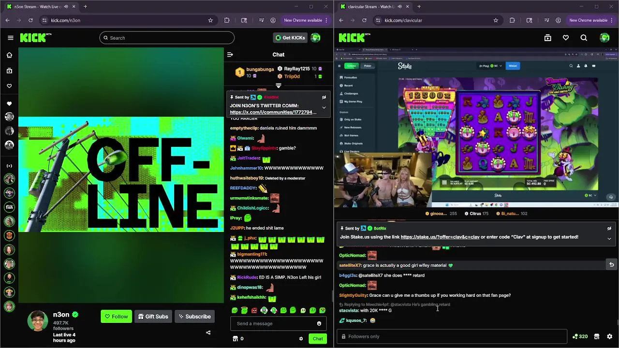Select the first quick emote below n3on chat
The image size is (619, 348).
pos(235,310)
